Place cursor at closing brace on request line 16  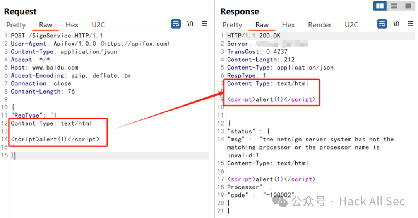[x=12, y=155]
